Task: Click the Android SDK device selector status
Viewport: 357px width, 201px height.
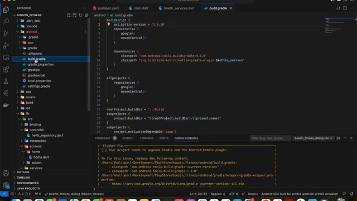Action: pyautogui.click(x=300, y=194)
